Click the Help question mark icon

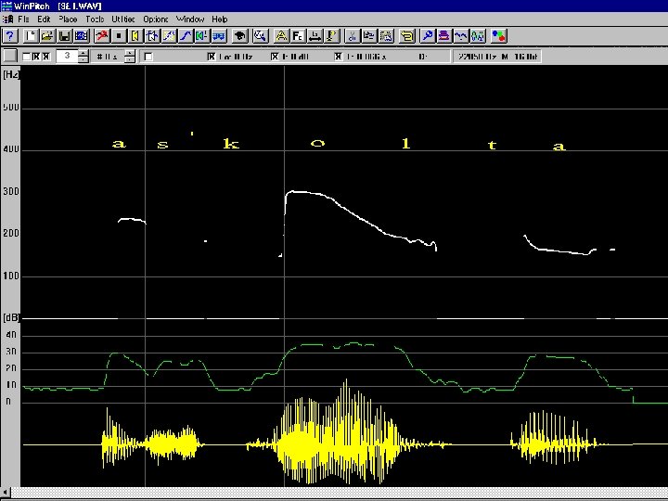pyautogui.click(x=10, y=36)
